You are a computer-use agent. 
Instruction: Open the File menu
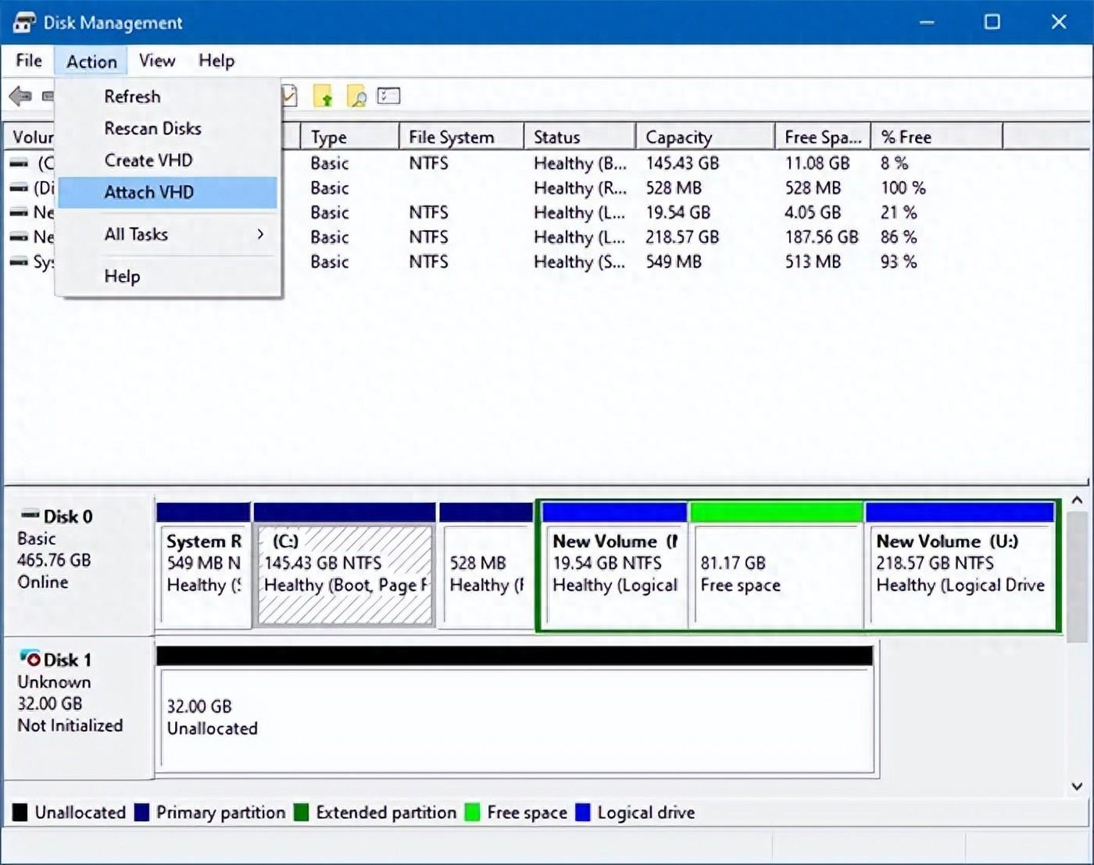29,60
